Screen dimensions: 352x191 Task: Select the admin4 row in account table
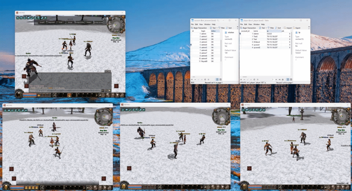tap(206, 45)
